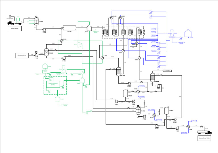The height and width of the screenshot is (153, 218).
Task: Click heat exchanger E-350 below the furnace inlet
Action: (62, 41)
